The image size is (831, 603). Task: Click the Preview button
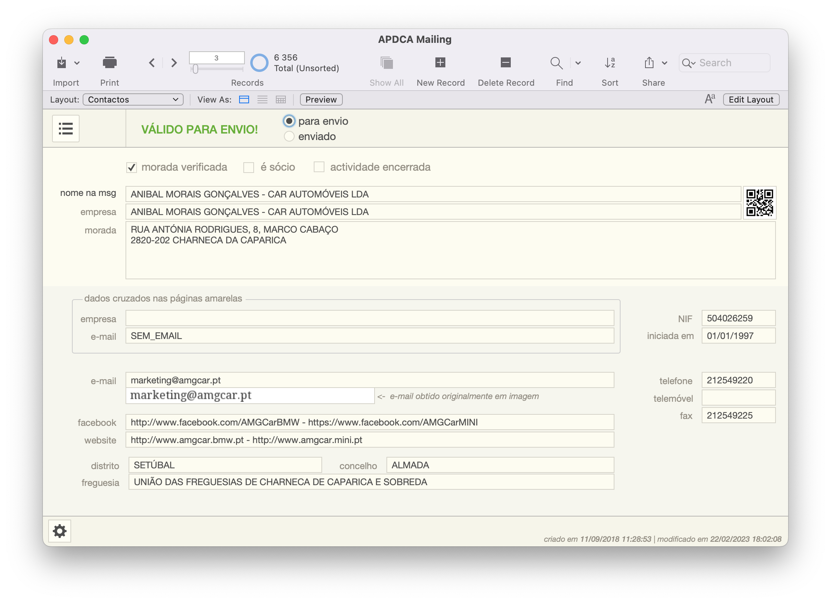tap(321, 99)
